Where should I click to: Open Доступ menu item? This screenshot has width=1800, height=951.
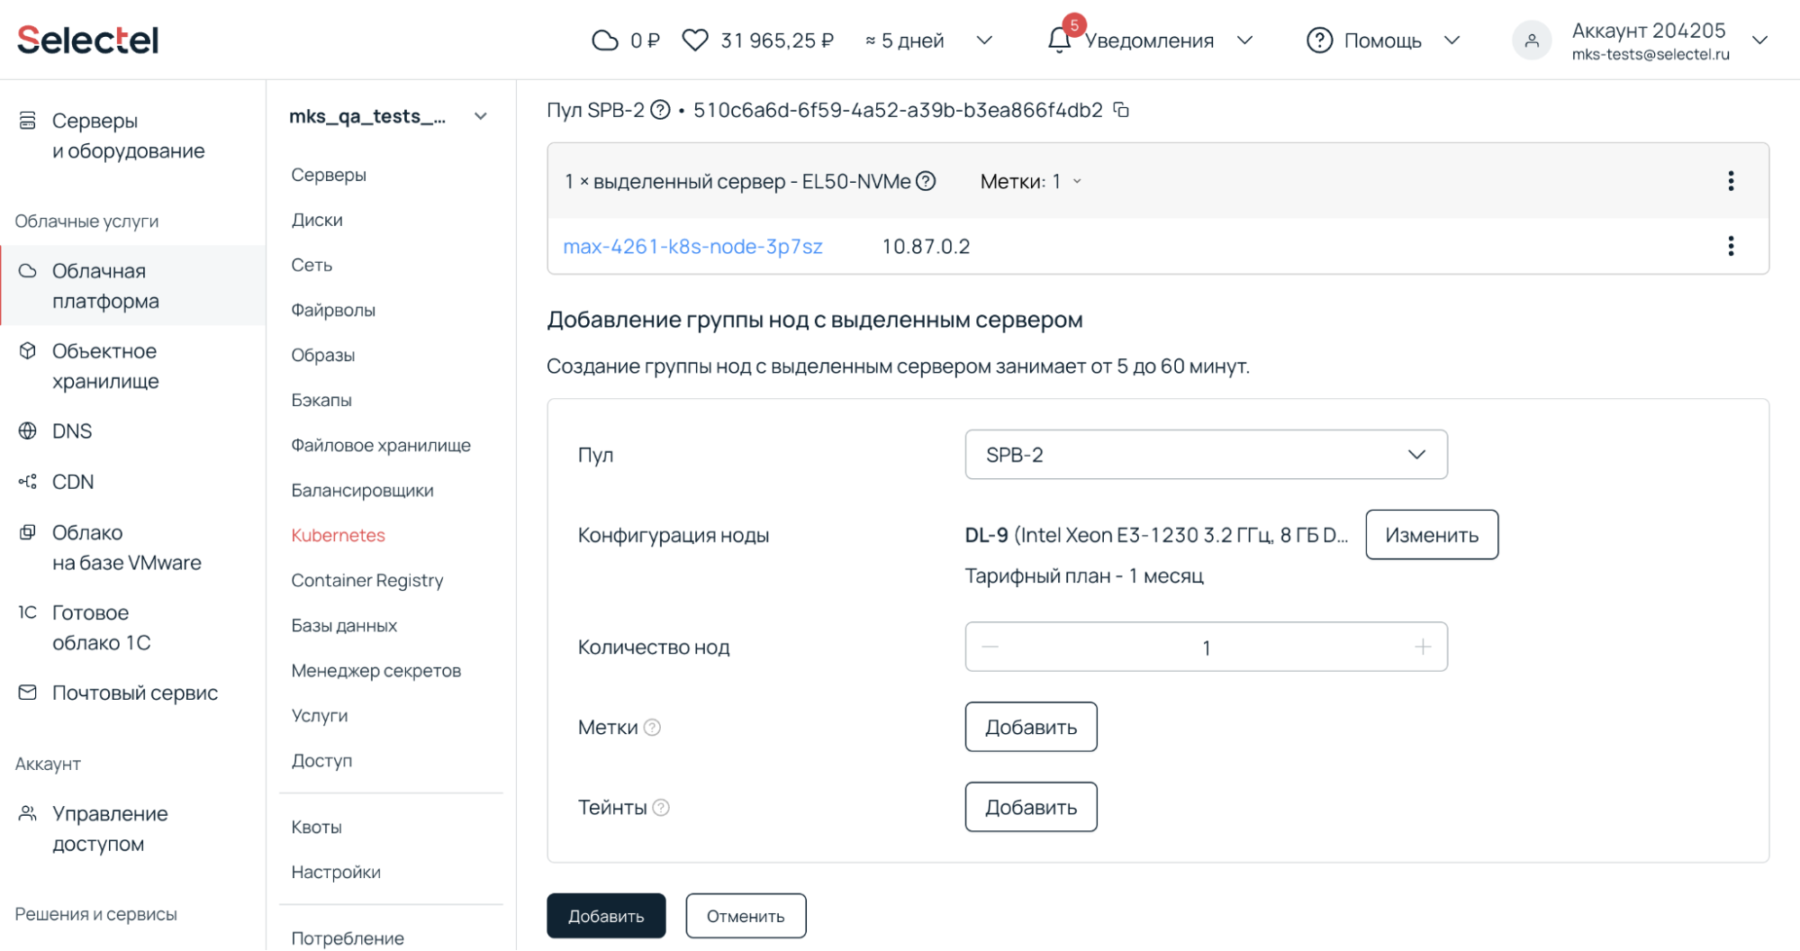click(321, 760)
